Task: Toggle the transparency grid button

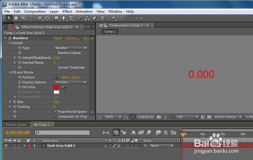Action: 209,117
